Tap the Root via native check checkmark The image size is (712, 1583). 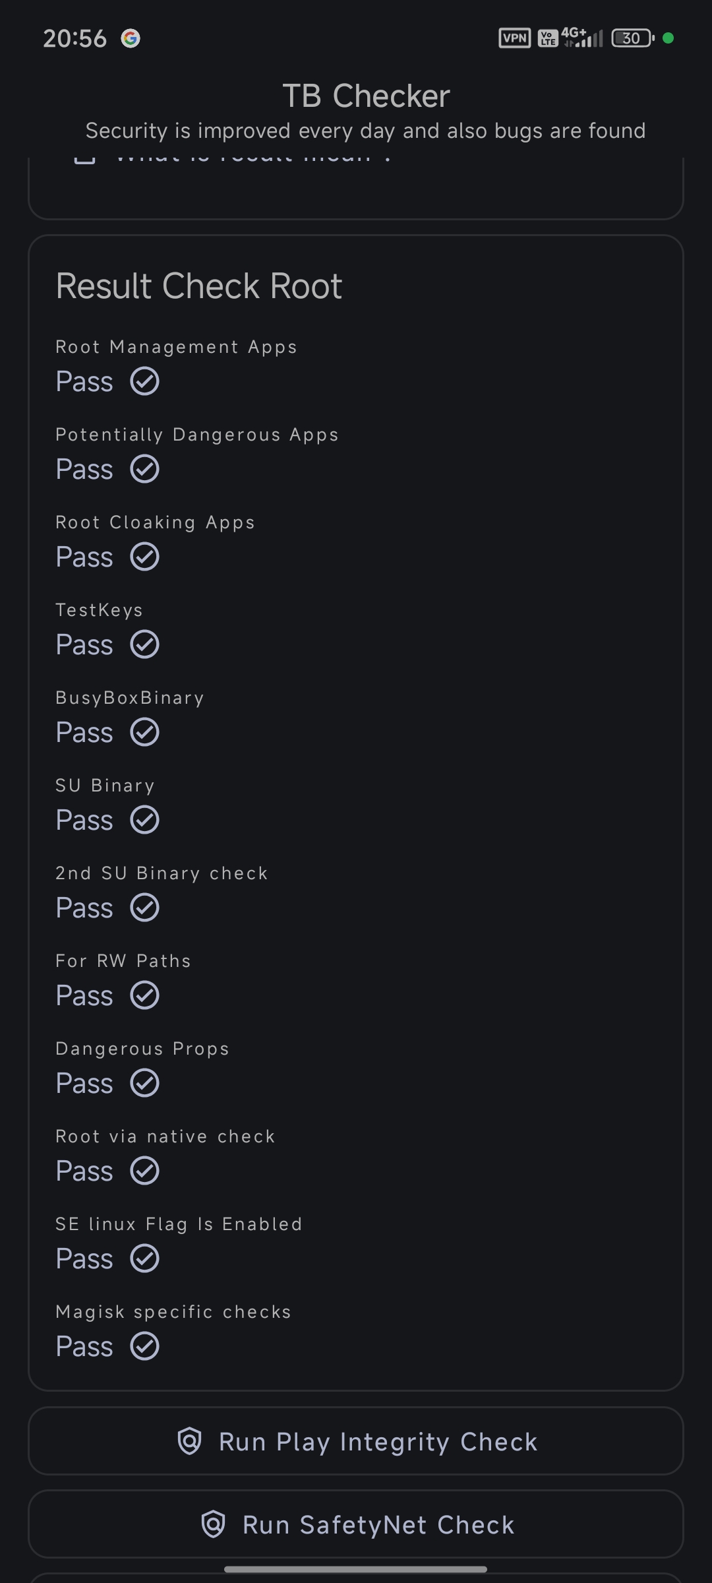click(144, 1171)
